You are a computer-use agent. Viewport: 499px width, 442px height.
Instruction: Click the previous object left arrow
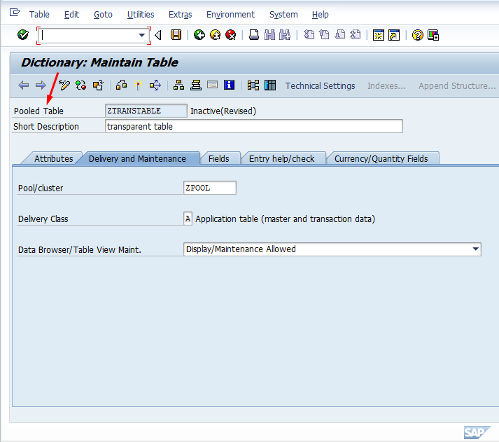(x=24, y=85)
